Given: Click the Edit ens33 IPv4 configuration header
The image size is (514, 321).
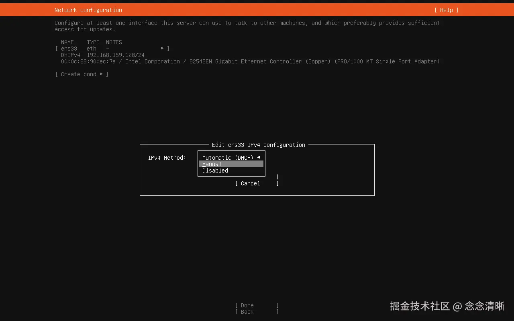Looking at the screenshot, I should tap(258, 145).
